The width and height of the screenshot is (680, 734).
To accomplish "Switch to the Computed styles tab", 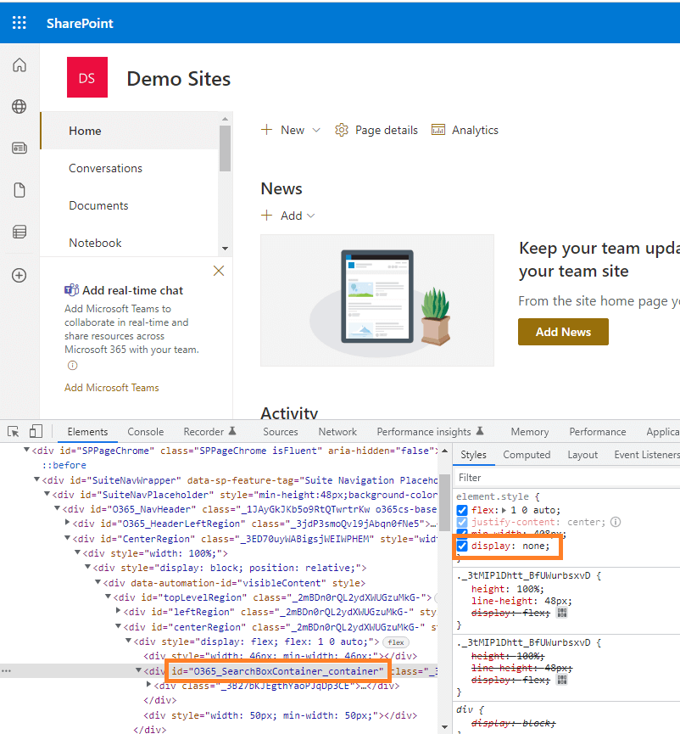I will (527, 455).
